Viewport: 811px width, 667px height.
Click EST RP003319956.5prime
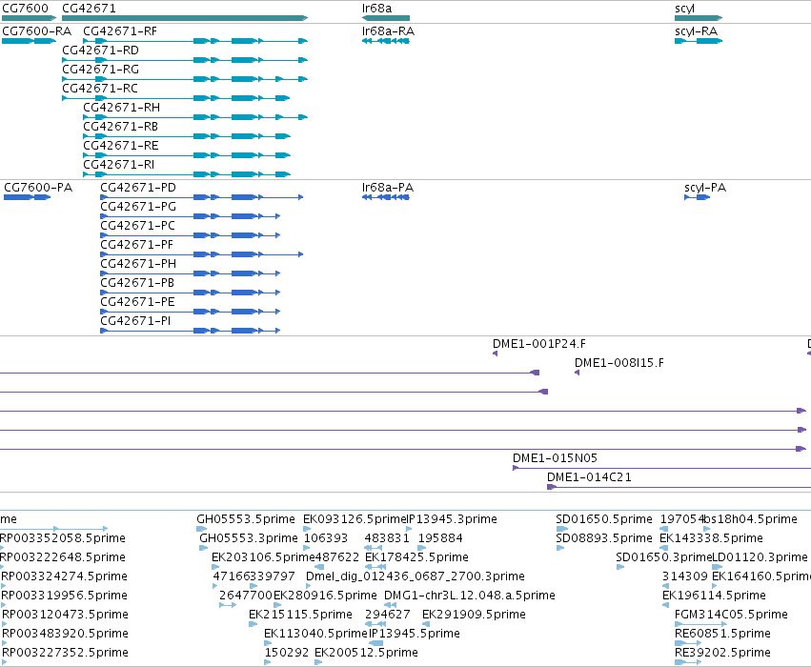tap(64, 596)
